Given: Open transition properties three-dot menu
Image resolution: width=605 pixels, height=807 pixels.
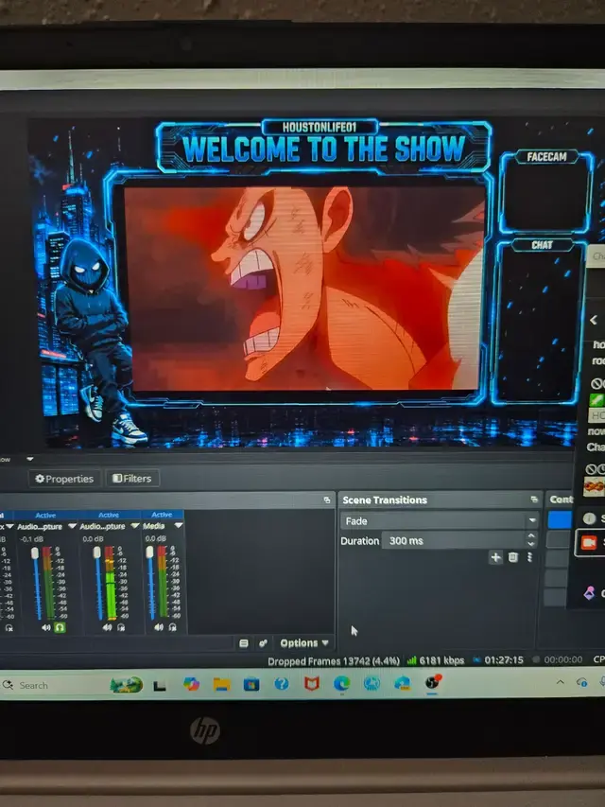Looking at the screenshot, I should pyautogui.click(x=529, y=557).
